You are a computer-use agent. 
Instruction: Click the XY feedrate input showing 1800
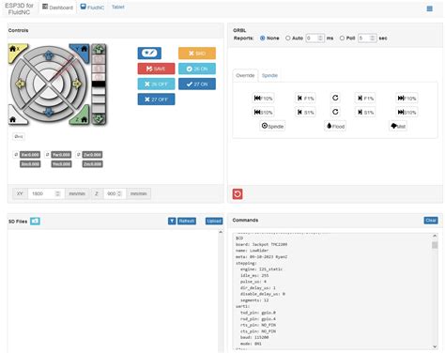coord(46,193)
